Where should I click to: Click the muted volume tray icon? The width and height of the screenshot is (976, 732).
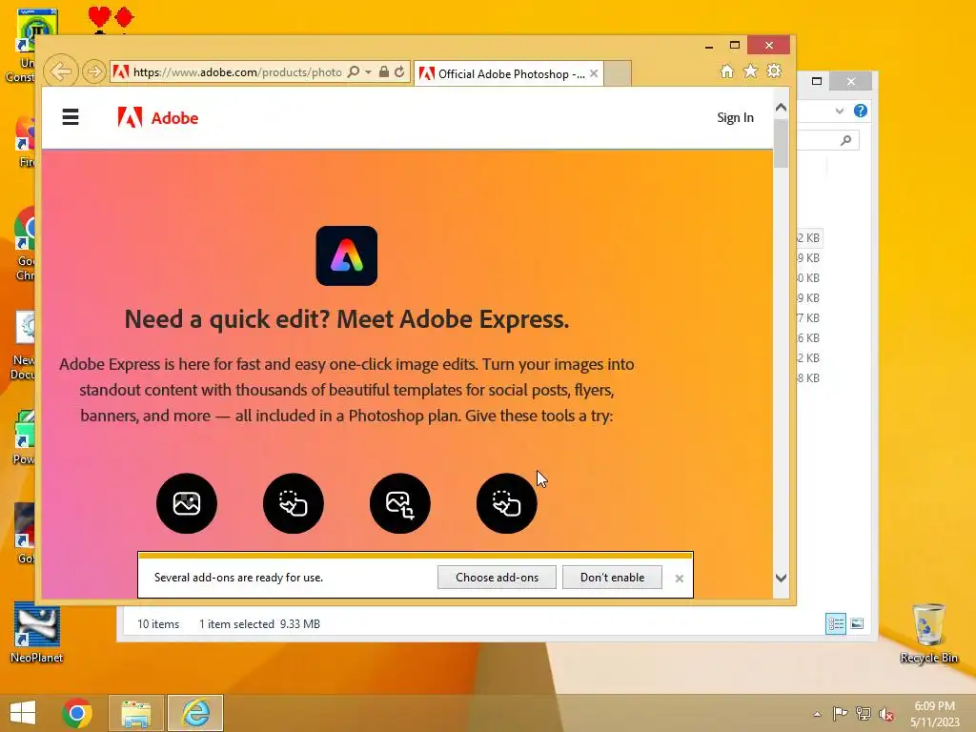tap(886, 714)
